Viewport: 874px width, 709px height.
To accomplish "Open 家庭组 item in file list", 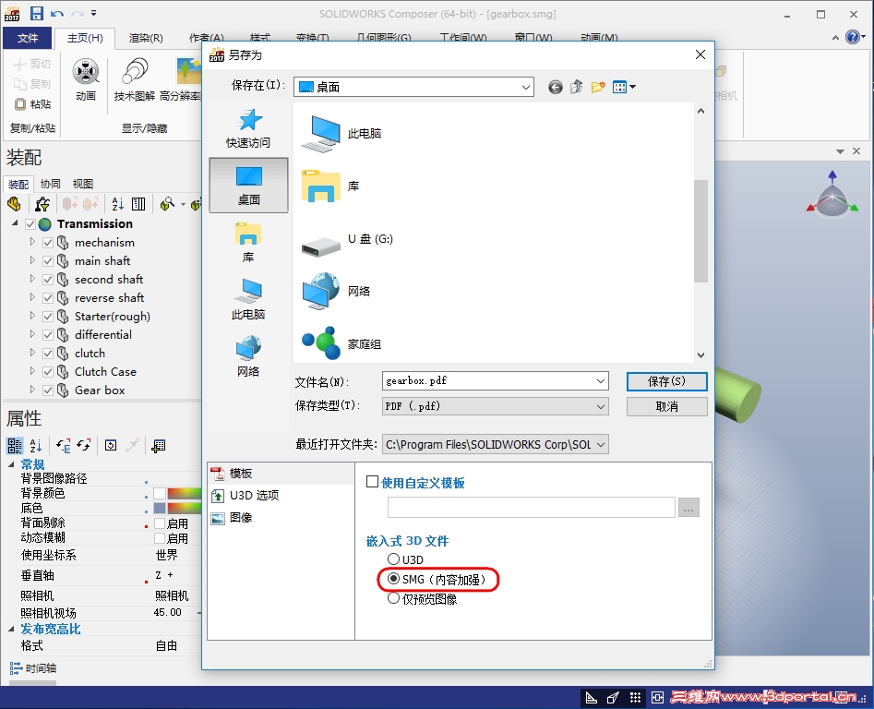I will coord(341,343).
